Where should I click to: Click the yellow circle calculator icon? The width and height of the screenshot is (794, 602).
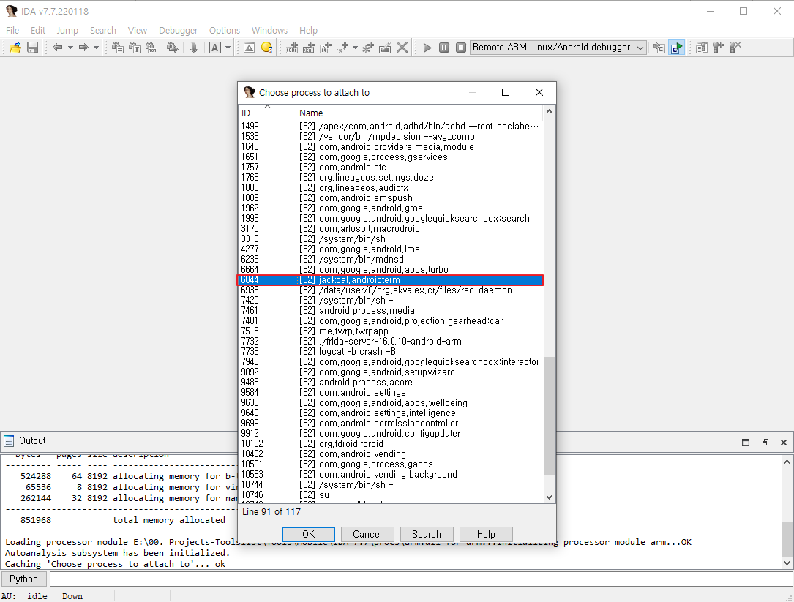click(x=266, y=48)
